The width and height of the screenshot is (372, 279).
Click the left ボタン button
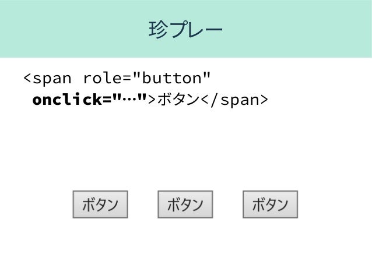click(100, 204)
